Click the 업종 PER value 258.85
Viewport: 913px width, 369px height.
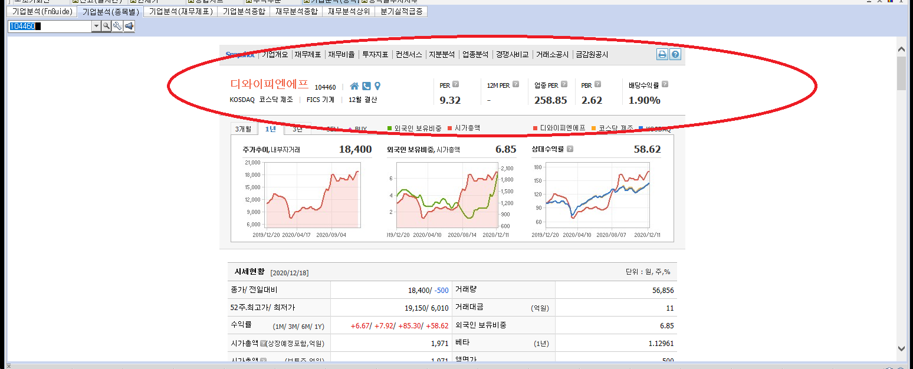tap(551, 100)
